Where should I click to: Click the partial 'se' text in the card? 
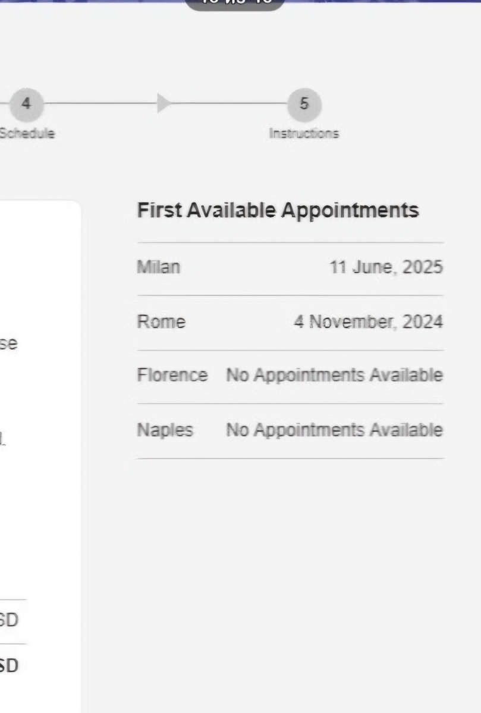pyautogui.click(x=8, y=344)
